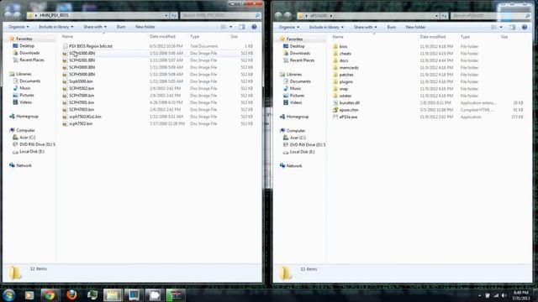Click the memcards folder icon
Viewport: 538px width, 302px height.
[335, 67]
